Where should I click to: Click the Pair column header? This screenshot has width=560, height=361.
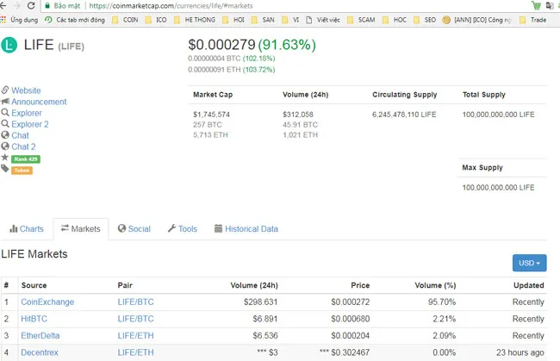(x=125, y=285)
